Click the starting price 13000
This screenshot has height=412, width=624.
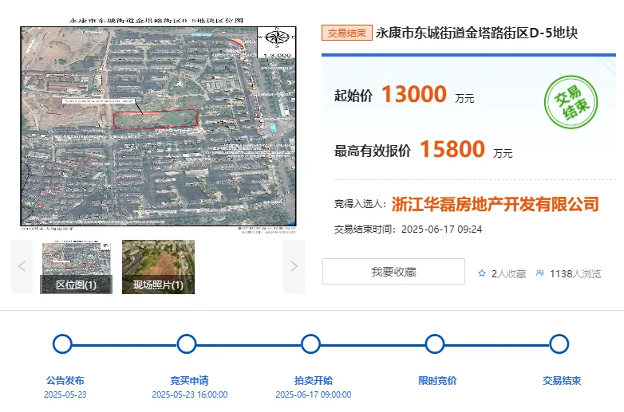tap(414, 94)
